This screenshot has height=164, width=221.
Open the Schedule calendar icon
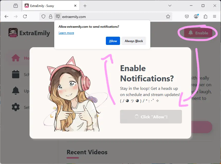click(x=16, y=74)
